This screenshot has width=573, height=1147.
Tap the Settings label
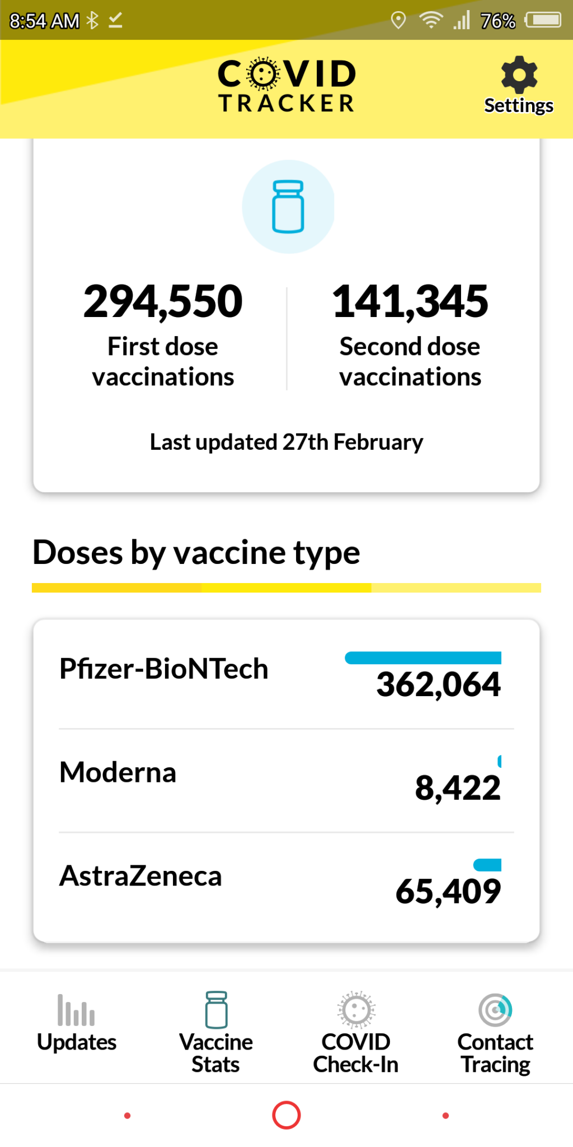tap(519, 106)
